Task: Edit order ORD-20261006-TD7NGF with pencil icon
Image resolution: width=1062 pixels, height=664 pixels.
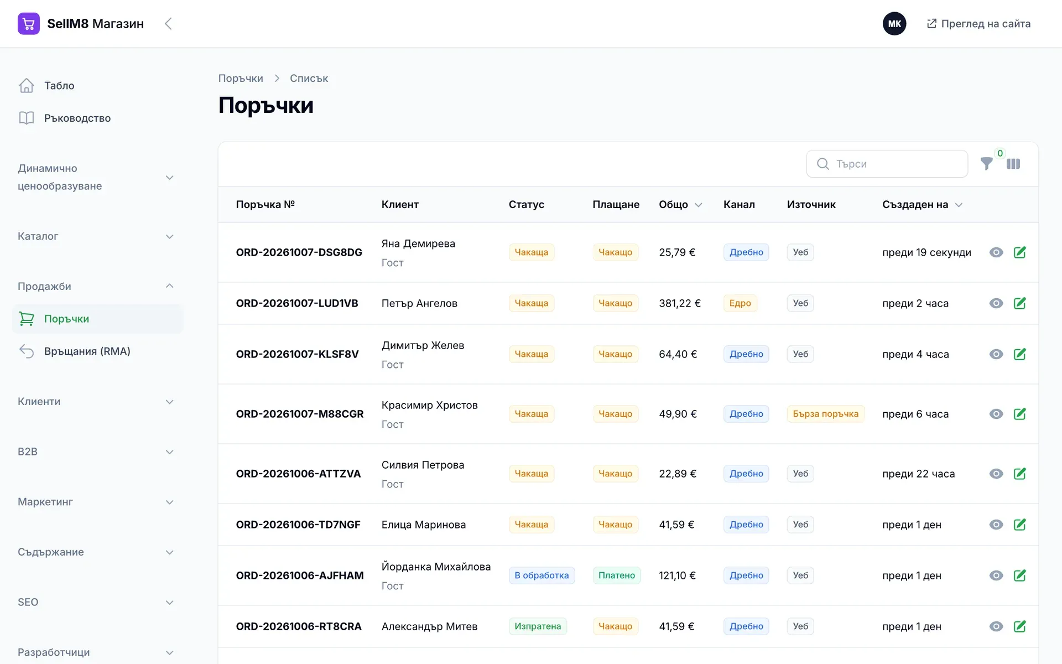Action: tap(1020, 525)
